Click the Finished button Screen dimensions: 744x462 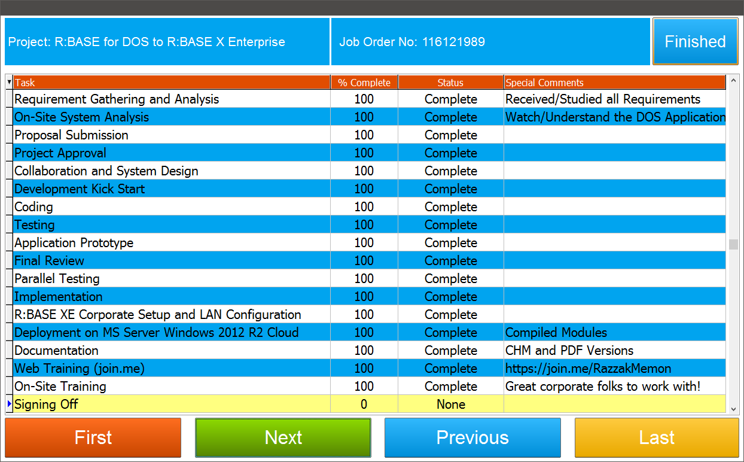tap(695, 41)
